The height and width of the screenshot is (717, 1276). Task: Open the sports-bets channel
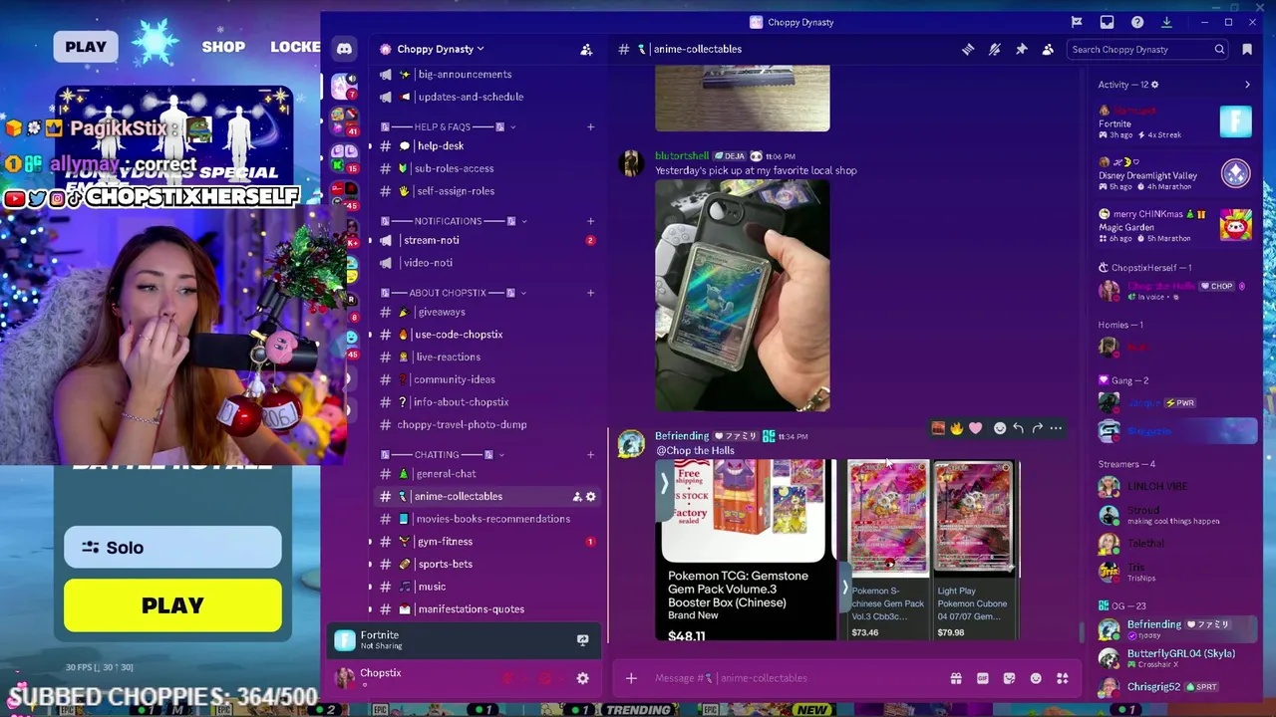486,564
